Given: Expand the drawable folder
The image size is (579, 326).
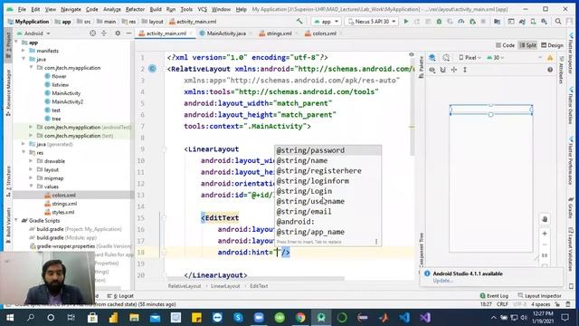Looking at the screenshot, I should pos(31,161).
